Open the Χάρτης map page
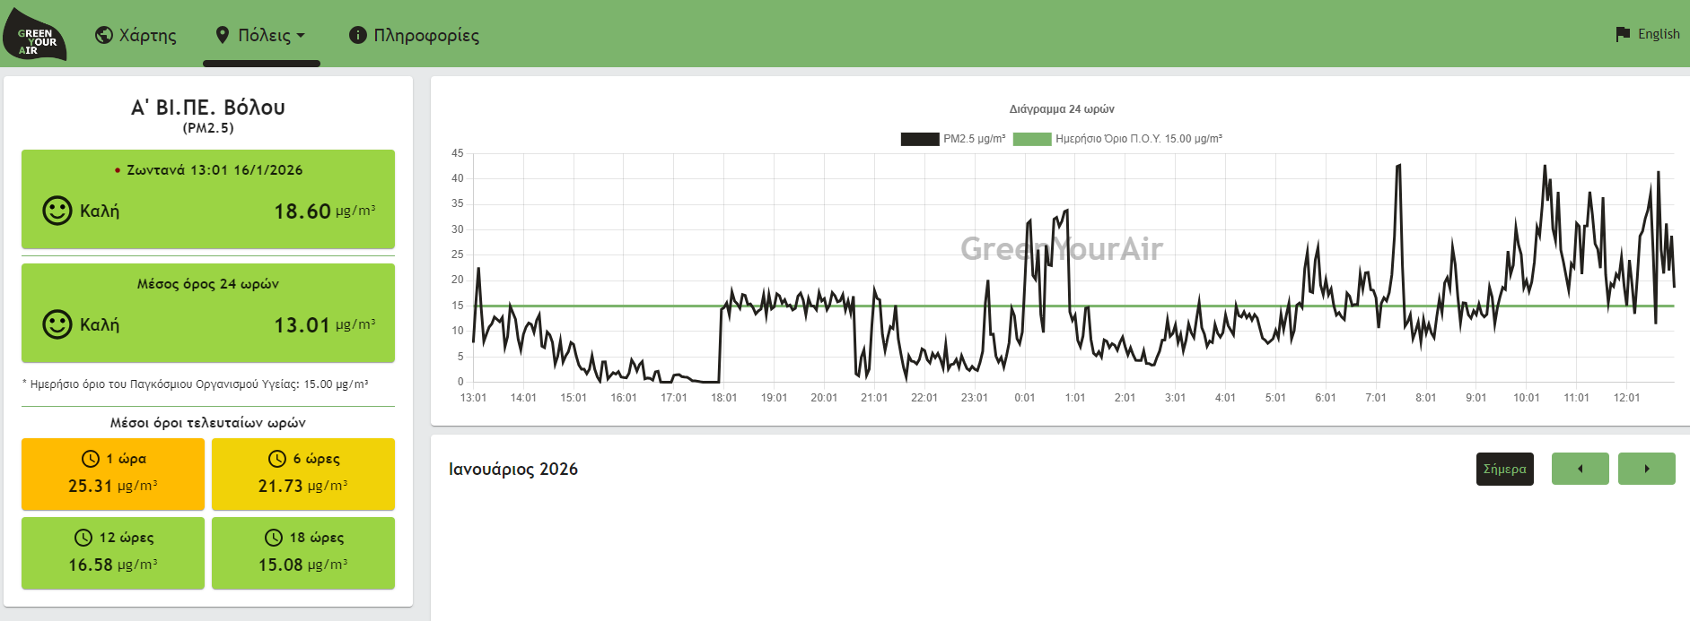 [147, 35]
